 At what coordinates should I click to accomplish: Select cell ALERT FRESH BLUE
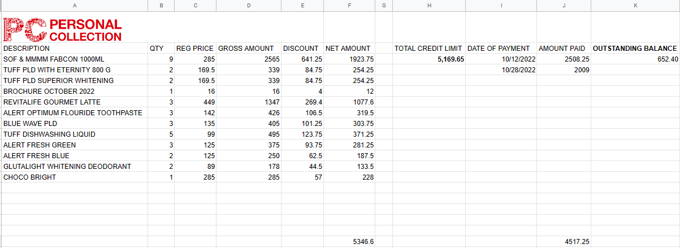[74, 156]
